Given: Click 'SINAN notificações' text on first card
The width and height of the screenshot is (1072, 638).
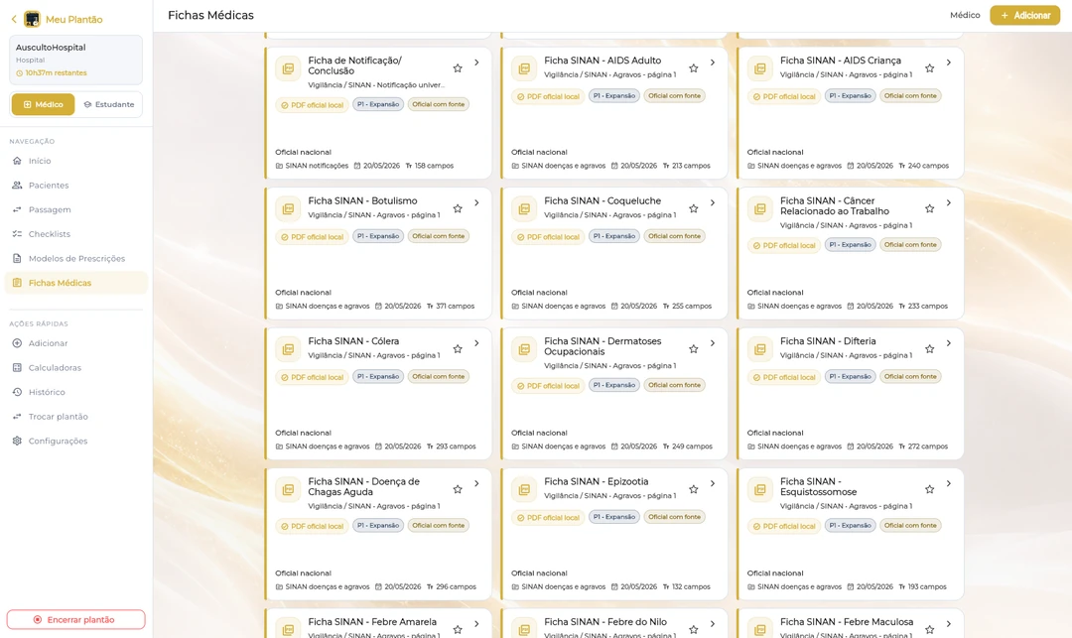Looking at the screenshot, I should (317, 166).
